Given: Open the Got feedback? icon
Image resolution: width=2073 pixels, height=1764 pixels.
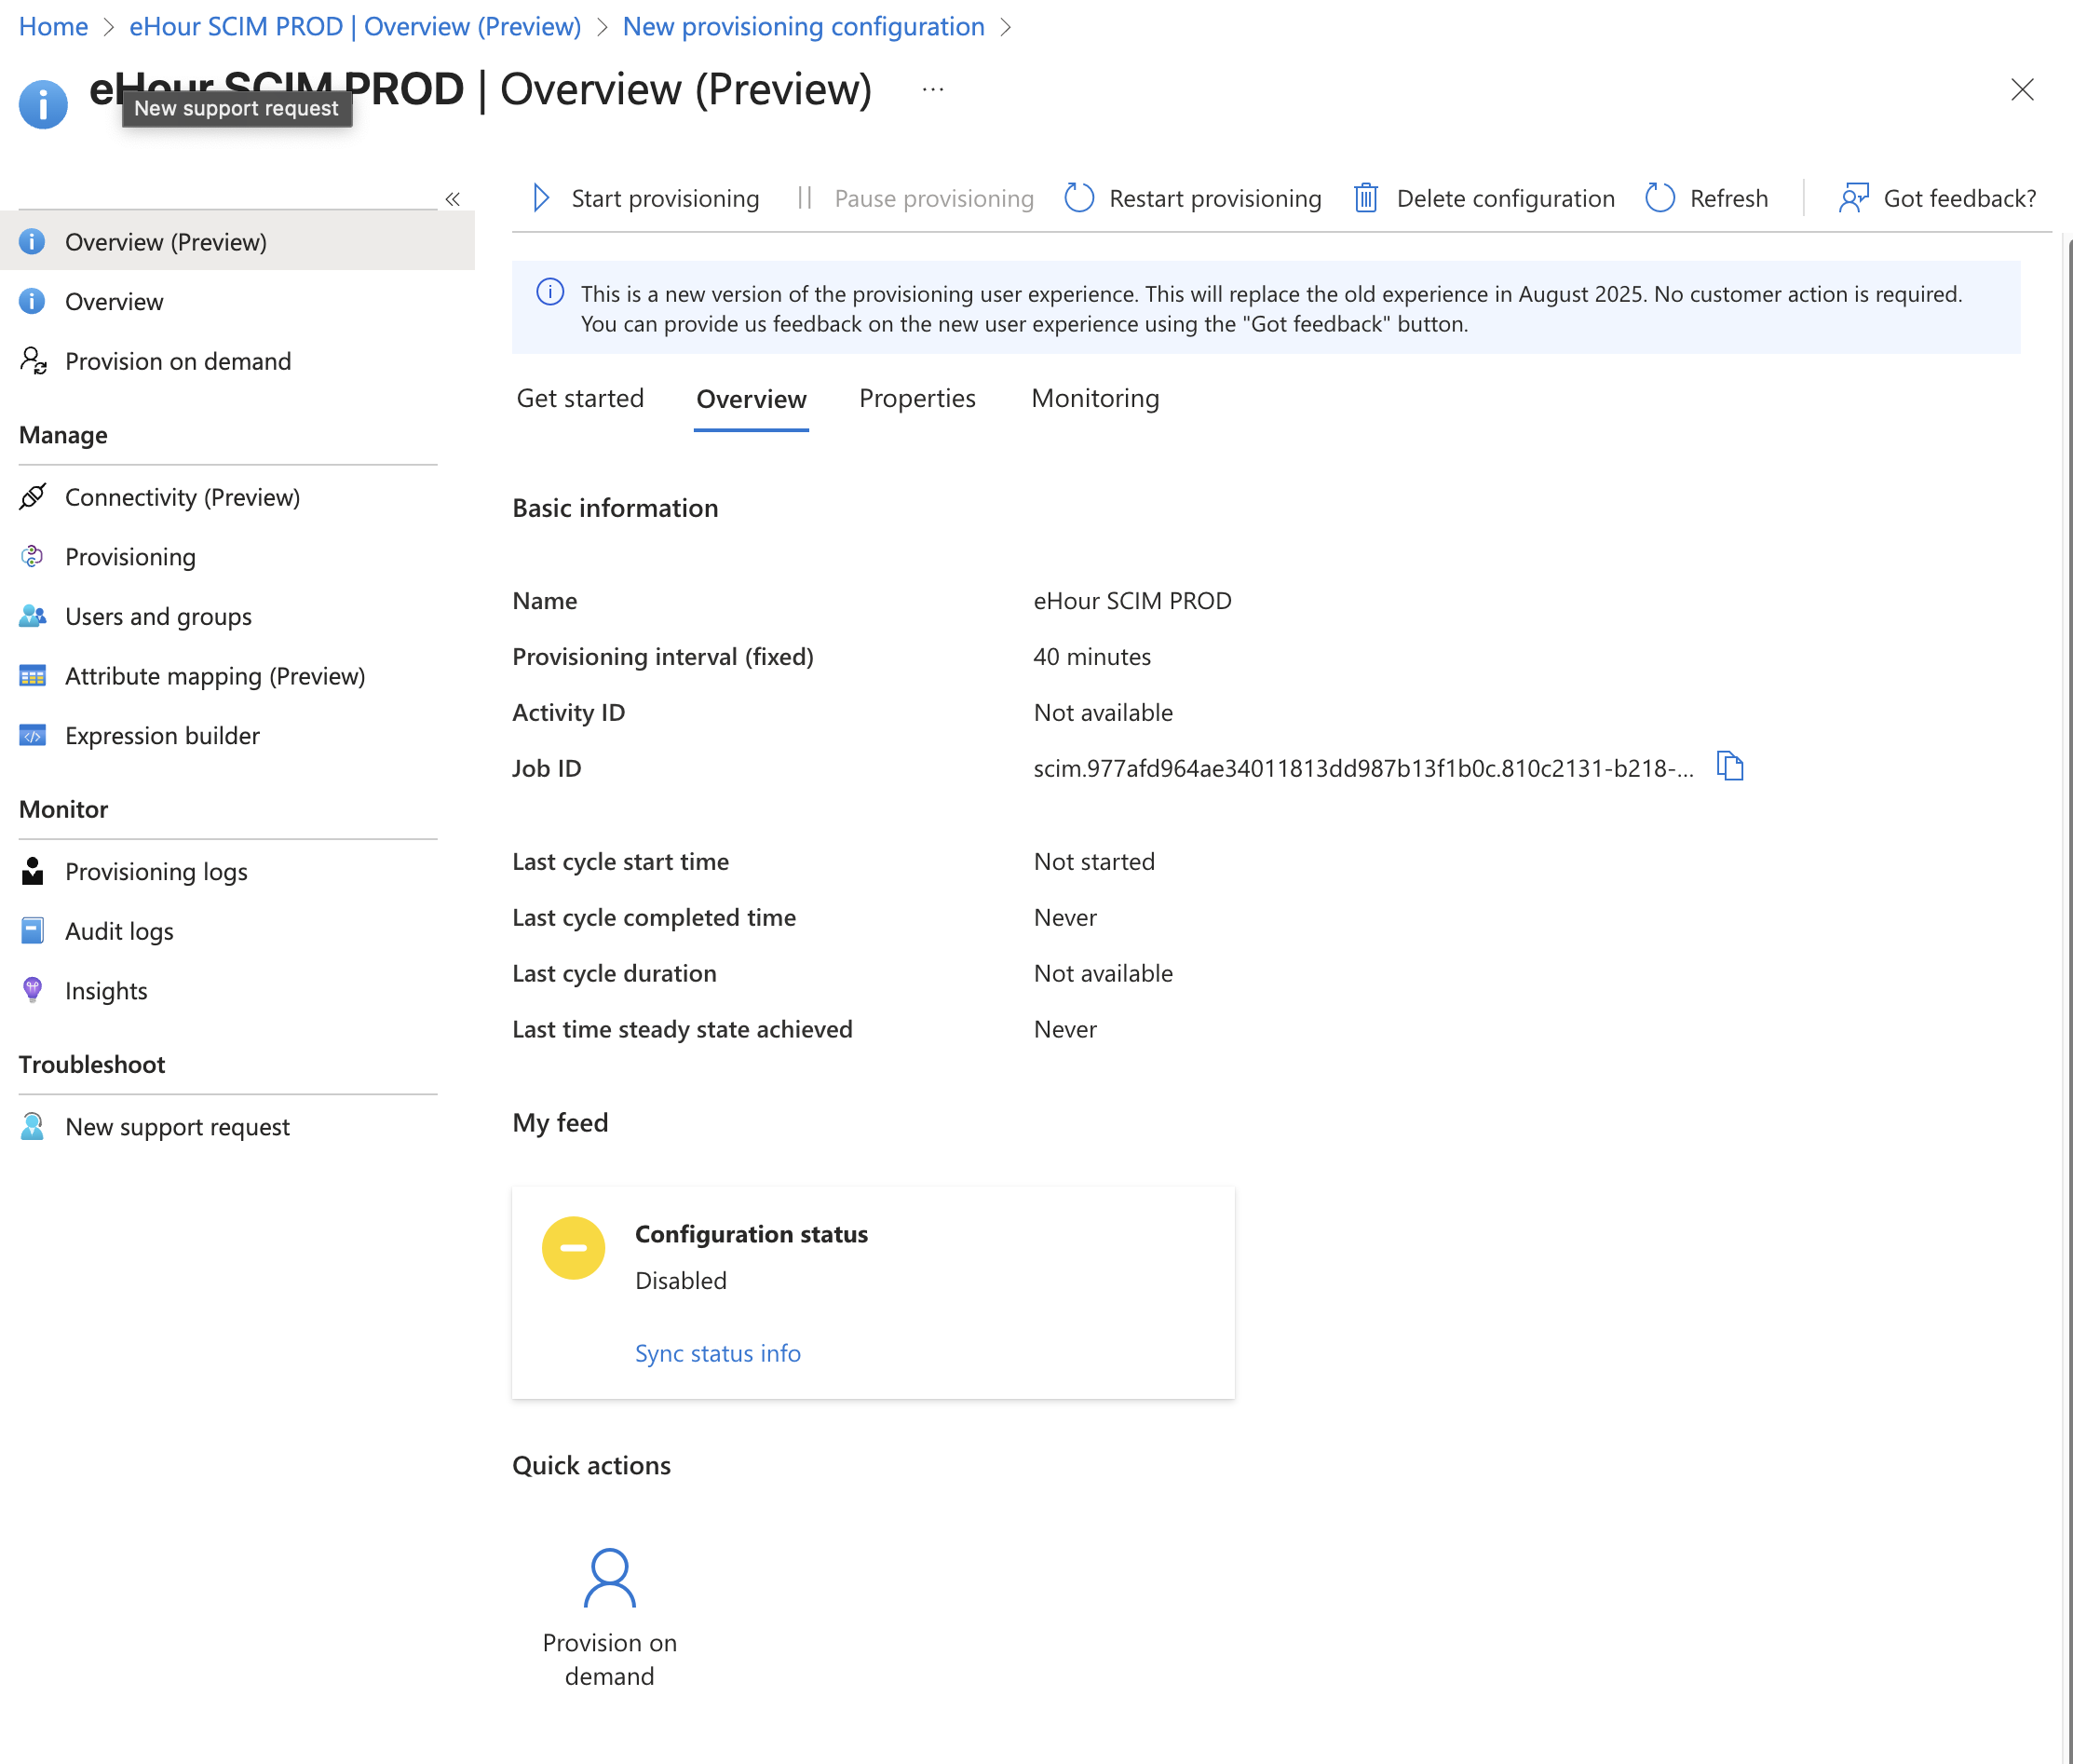Looking at the screenshot, I should tap(1853, 198).
